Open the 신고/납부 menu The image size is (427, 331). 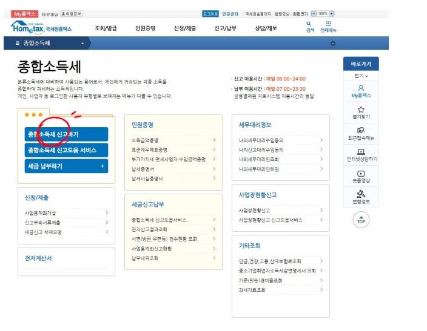(x=225, y=28)
